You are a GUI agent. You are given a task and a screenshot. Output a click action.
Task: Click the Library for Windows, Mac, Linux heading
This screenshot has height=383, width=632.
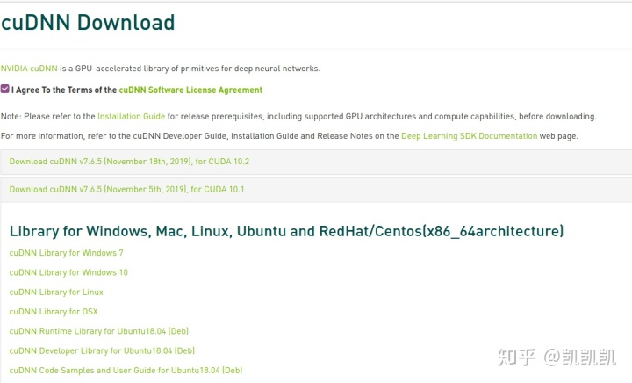[286, 231]
